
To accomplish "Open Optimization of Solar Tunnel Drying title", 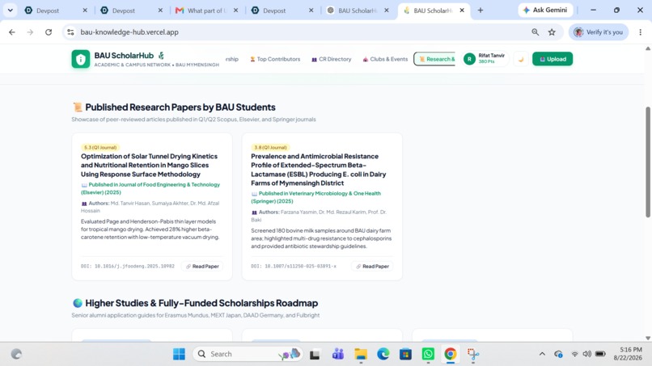I will tap(150, 166).
